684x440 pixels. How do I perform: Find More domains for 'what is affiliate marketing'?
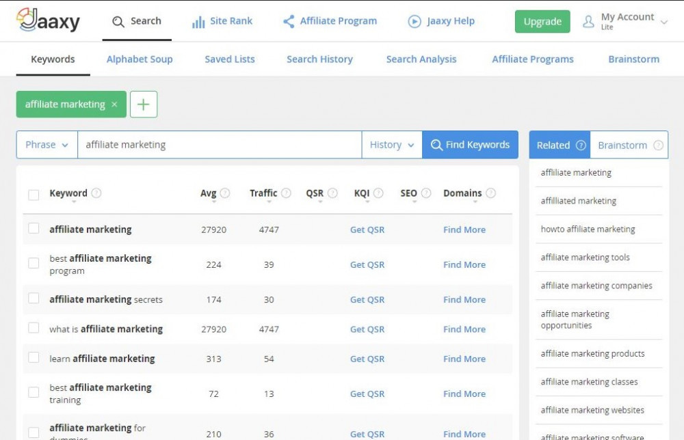click(x=464, y=329)
